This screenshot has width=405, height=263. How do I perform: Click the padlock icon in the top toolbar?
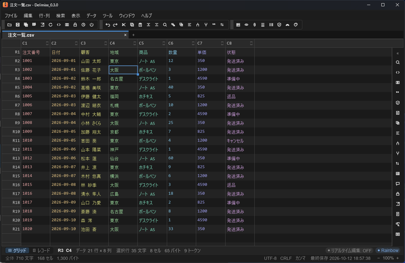[x=75, y=25]
